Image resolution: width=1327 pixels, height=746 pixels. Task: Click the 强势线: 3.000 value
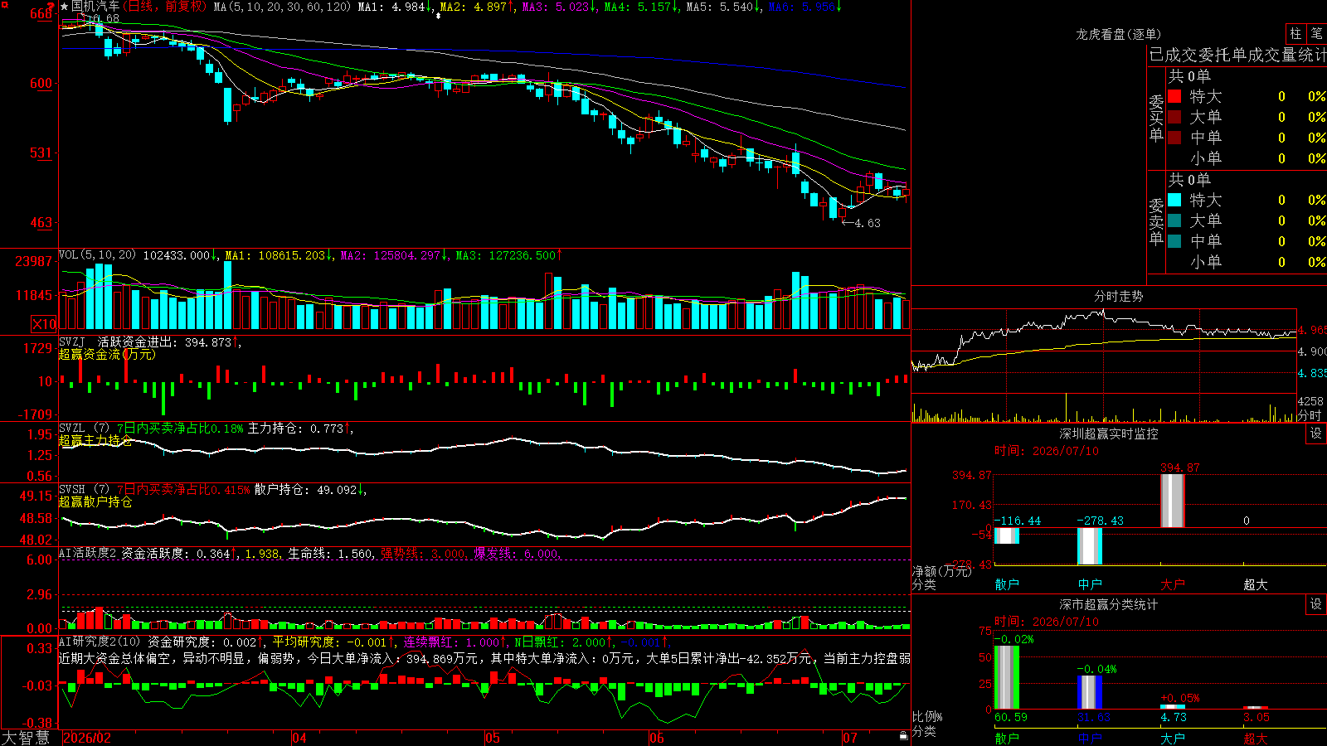423,553
